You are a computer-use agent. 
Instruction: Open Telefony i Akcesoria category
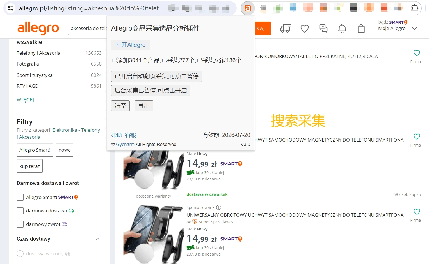click(38, 53)
